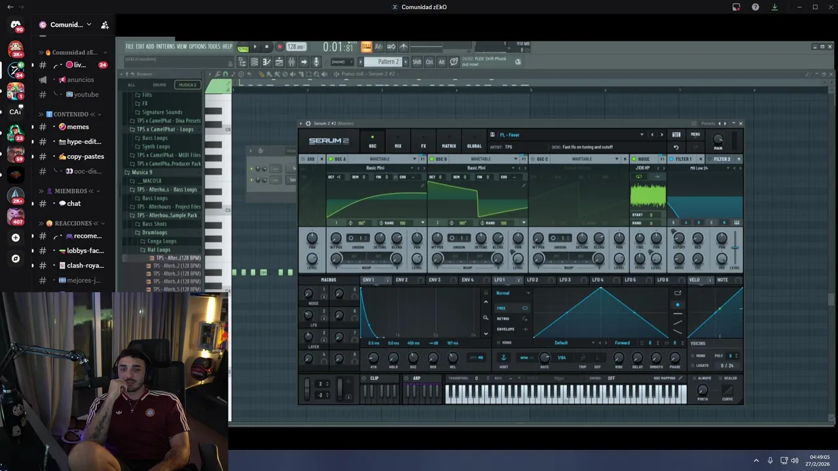
Task: Open the Serum preset browser icon
Action: 676,135
